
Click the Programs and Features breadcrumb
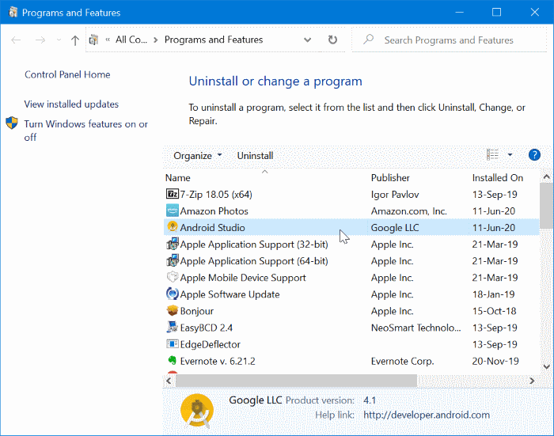[214, 40]
